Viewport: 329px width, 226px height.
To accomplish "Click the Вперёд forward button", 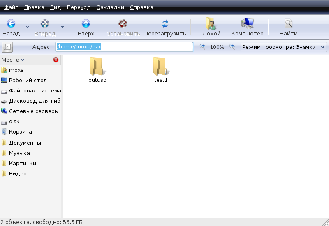I will tap(45, 28).
